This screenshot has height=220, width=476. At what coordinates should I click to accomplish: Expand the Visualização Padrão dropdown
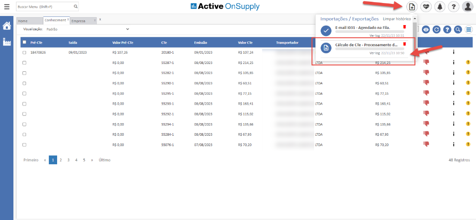coord(88,29)
